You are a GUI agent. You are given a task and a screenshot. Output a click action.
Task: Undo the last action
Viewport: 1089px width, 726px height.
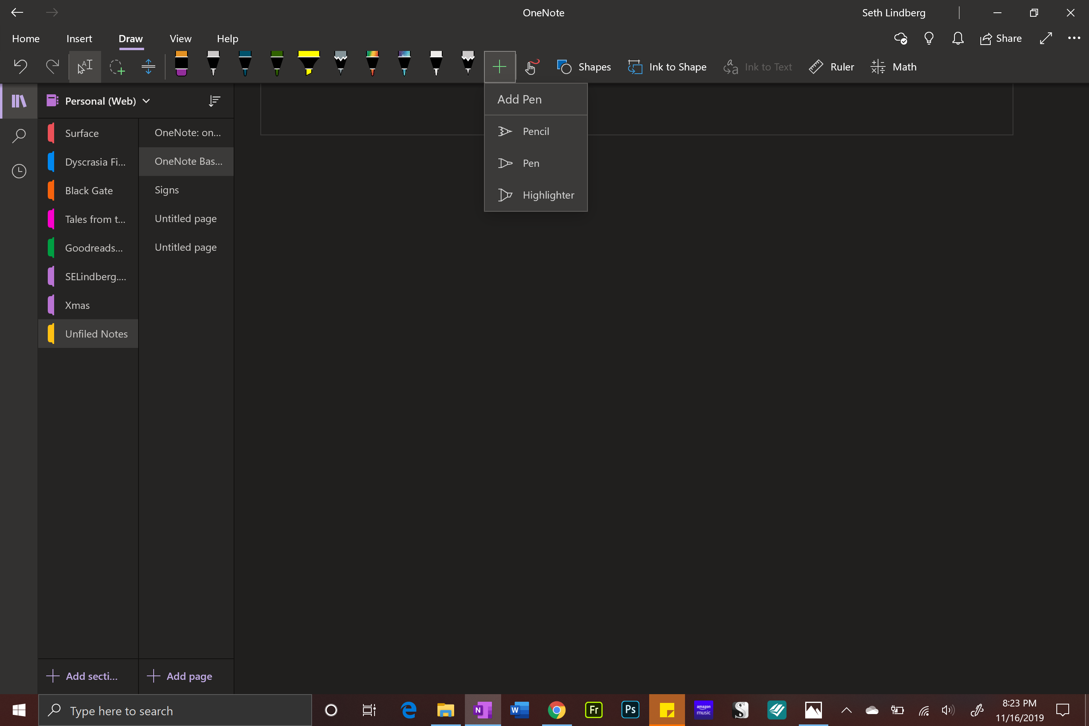(x=20, y=67)
